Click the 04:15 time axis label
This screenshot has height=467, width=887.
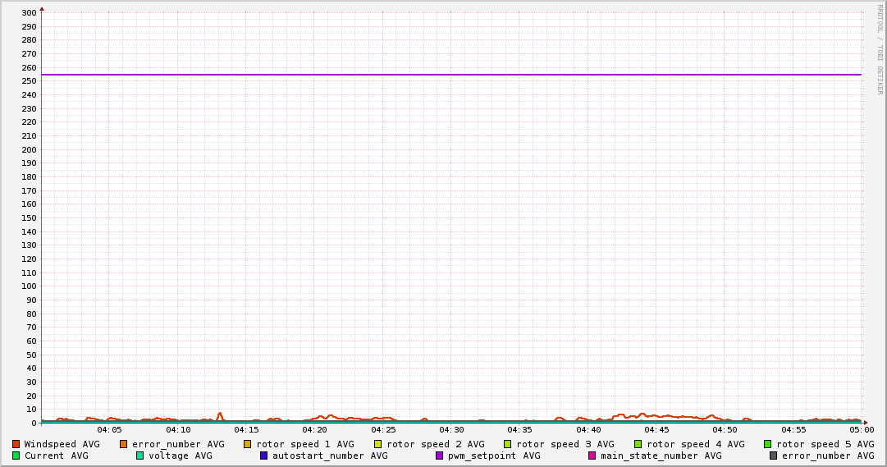click(247, 430)
